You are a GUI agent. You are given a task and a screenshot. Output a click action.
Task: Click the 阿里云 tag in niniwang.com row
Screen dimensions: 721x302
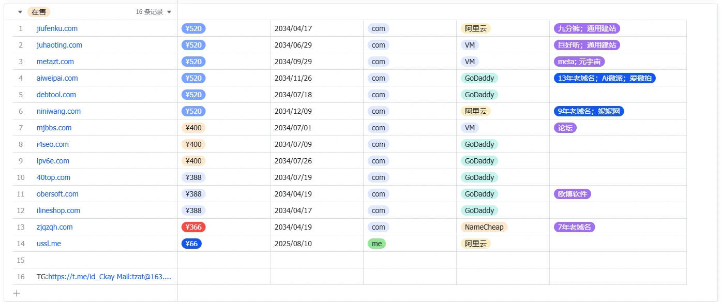[x=475, y=111]
